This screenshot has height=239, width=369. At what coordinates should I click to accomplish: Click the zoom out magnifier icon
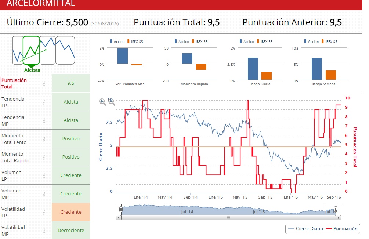tap(112, 102)
